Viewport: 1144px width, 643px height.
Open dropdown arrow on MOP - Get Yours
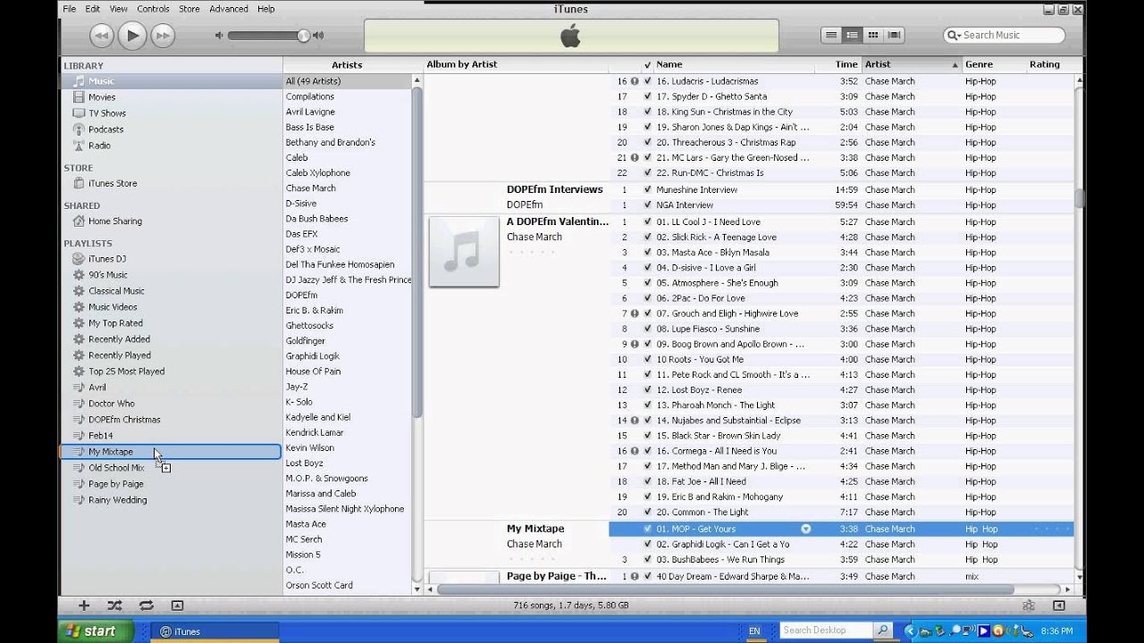point(806,529)
